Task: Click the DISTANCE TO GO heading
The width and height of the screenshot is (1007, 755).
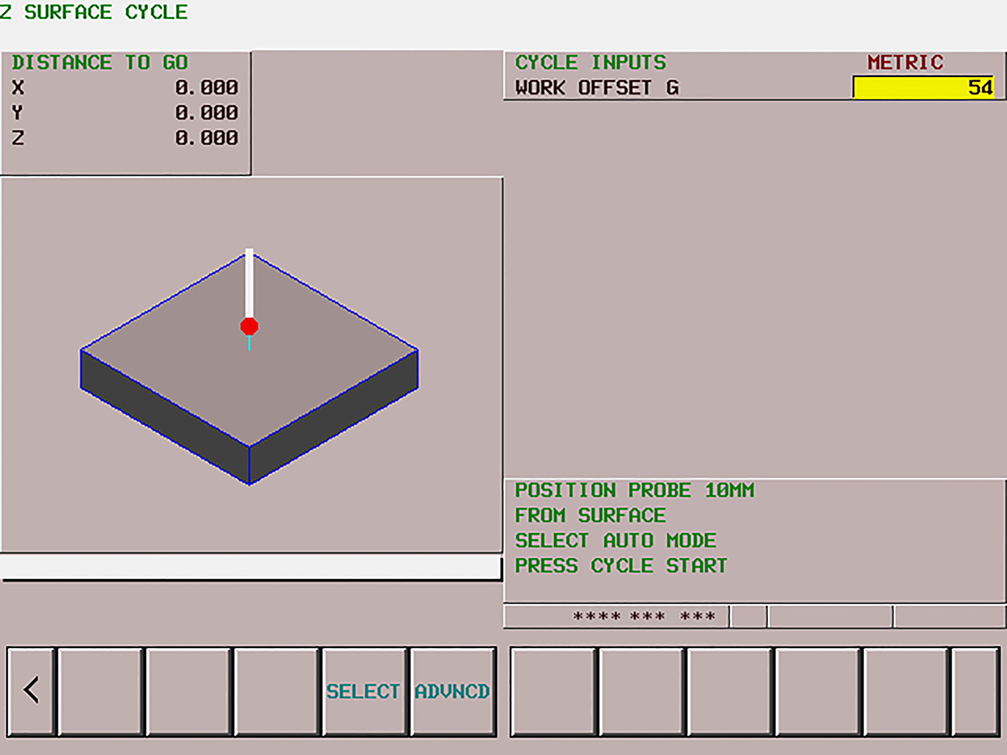Action: click(100, 62)
